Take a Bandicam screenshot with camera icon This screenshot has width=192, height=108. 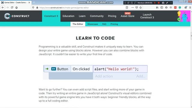(163, 3)
